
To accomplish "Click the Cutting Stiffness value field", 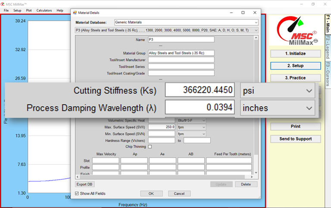I will point(200,90).
